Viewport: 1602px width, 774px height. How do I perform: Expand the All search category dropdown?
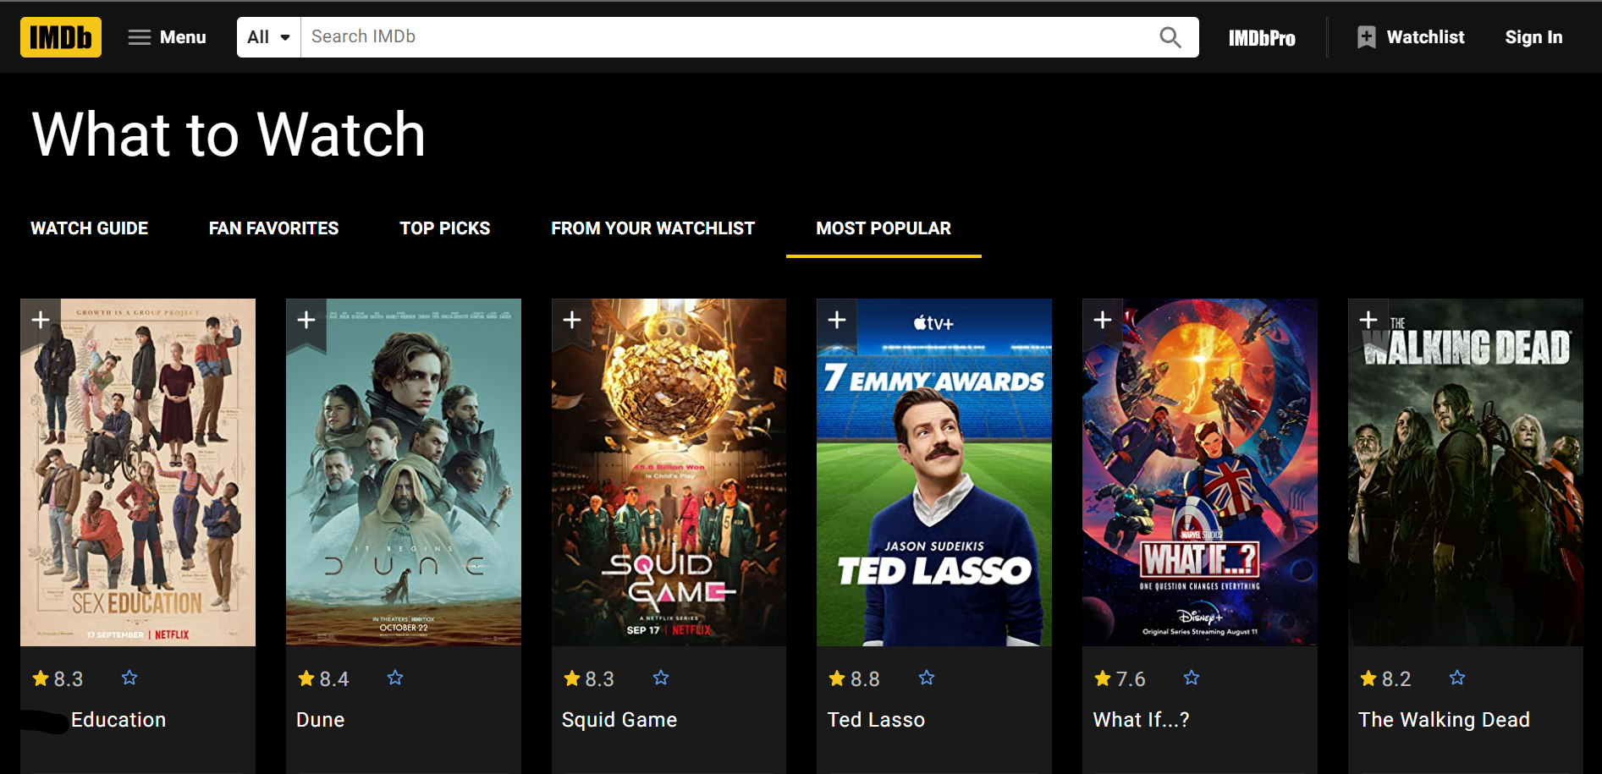[x=269, y=37]
